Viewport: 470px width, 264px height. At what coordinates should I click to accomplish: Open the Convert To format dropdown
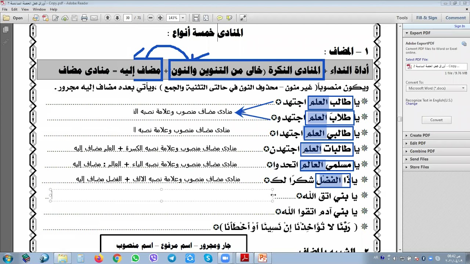coord(436,88)
